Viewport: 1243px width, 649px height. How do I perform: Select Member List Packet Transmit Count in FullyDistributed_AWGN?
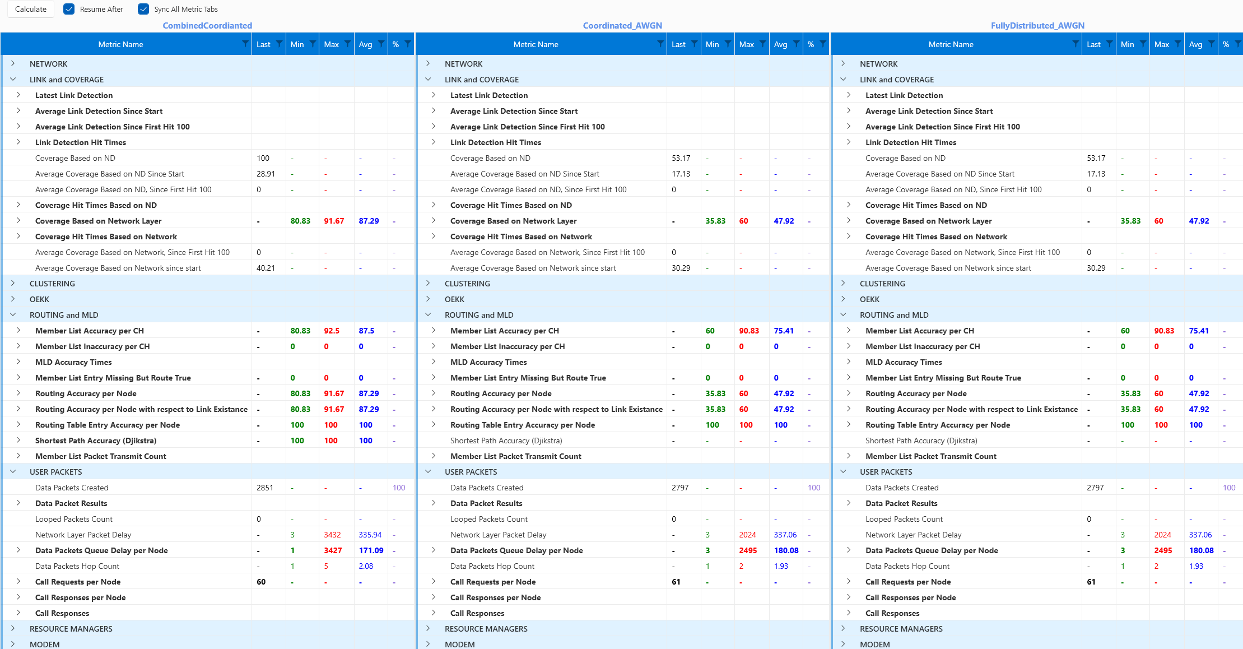click(1037, 456)
